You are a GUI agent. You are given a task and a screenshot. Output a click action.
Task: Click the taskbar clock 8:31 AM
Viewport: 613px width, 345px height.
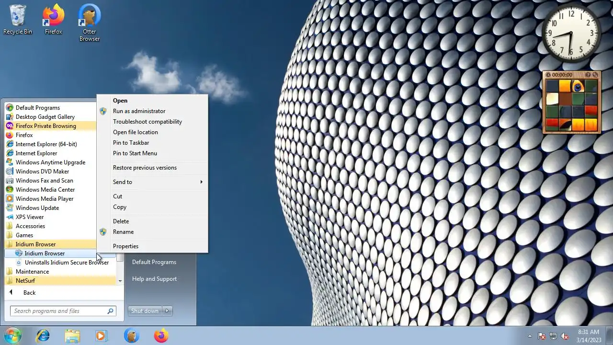point(589,336)
